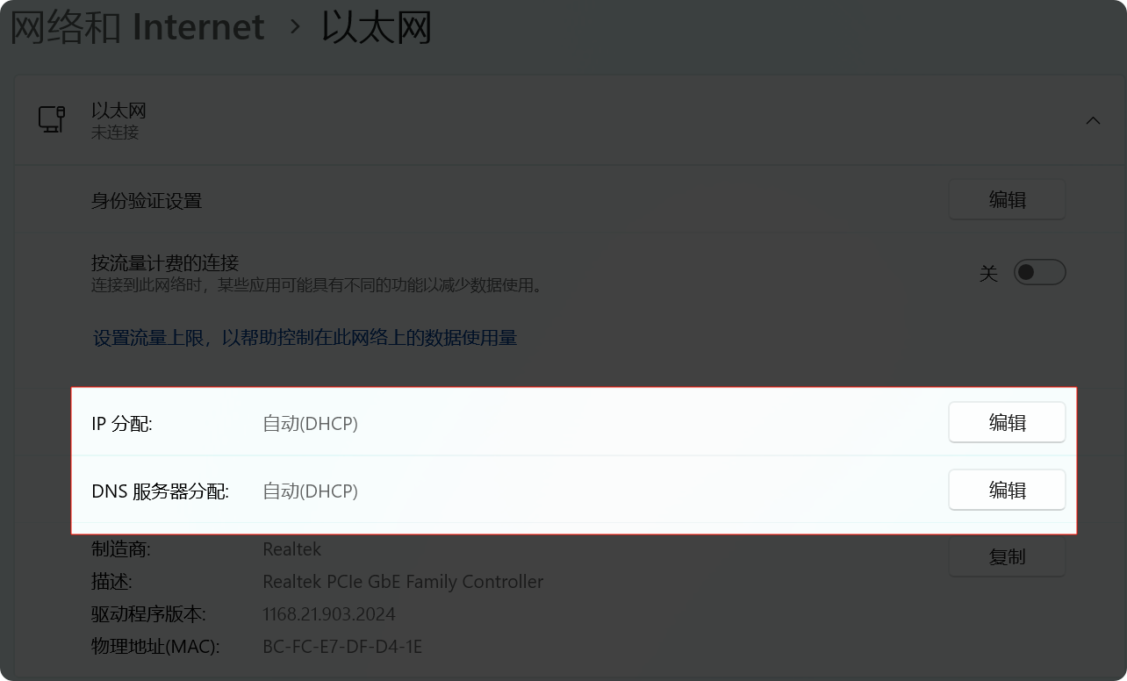Toggle 按流量计费的连接 switch
The image size is (1127, 681).
[1039, 272]
